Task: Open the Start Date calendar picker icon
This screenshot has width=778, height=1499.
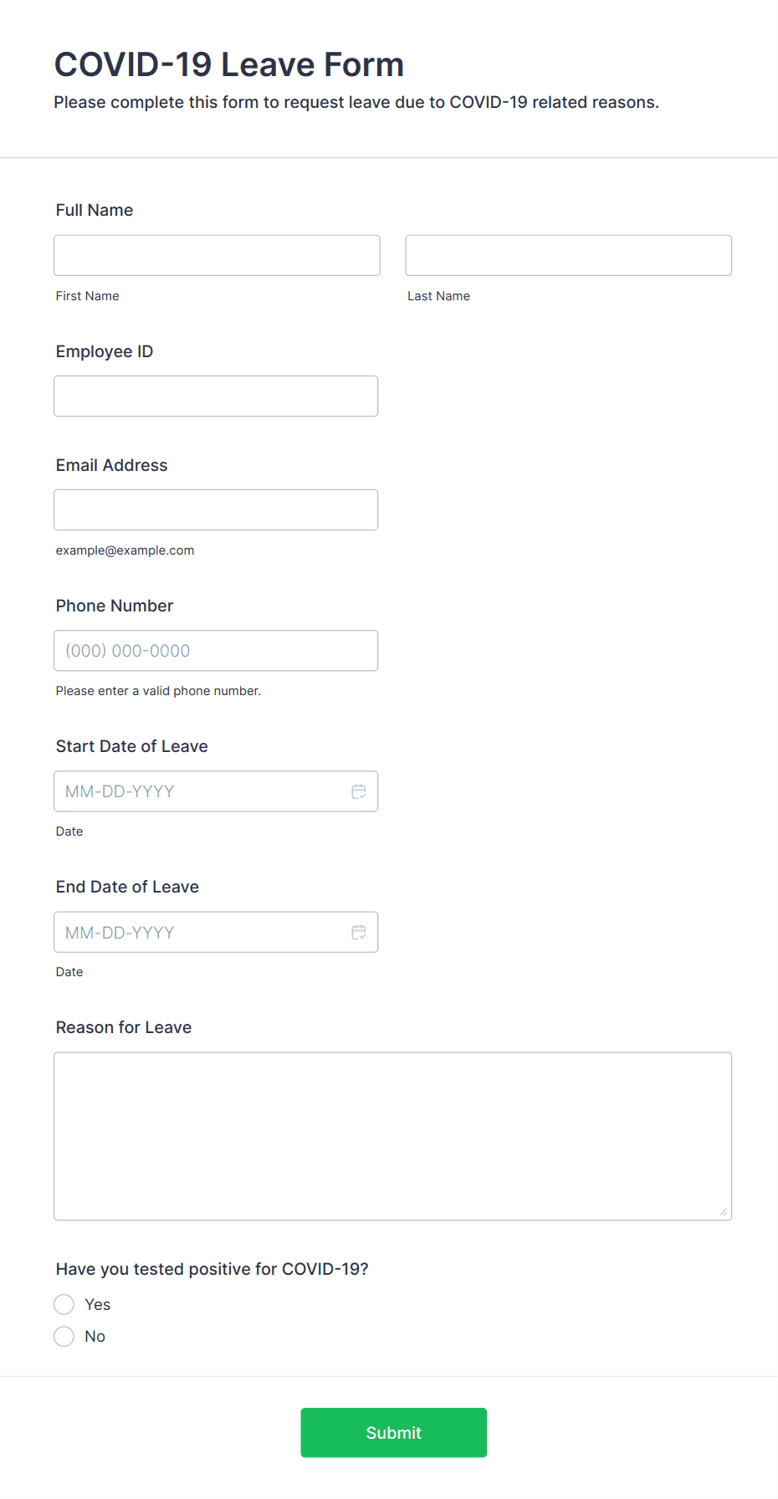Action: 359,791
